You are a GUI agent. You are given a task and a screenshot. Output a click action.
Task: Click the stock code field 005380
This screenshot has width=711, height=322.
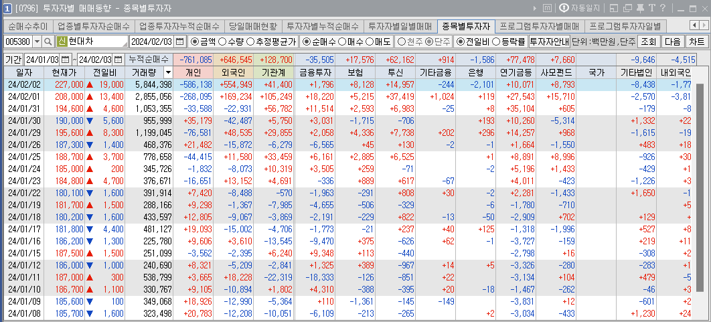(17, 42)
